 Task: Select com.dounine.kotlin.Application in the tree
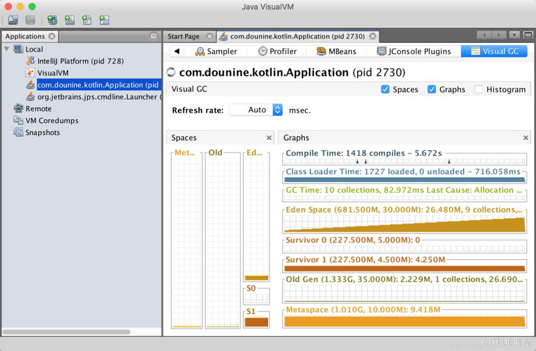pos(98,85)
